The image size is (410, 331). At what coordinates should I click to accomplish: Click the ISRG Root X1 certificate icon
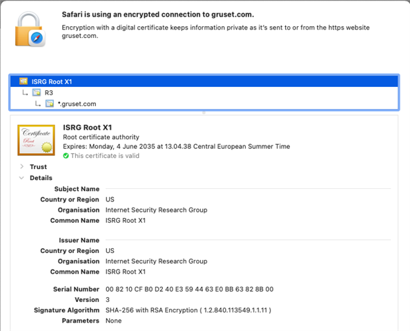(23, 81)
